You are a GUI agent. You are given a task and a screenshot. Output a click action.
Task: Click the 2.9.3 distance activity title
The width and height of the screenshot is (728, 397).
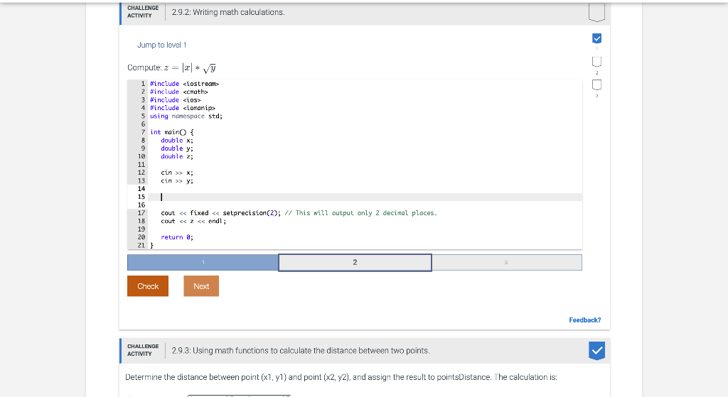301,351
